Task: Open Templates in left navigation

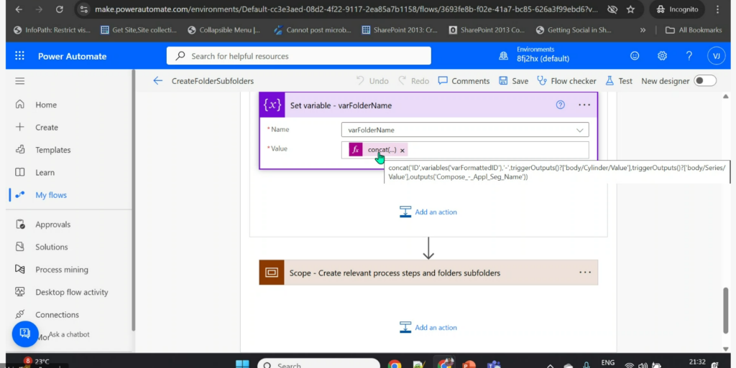Action: pyautogui.click(x=52, y=150)
